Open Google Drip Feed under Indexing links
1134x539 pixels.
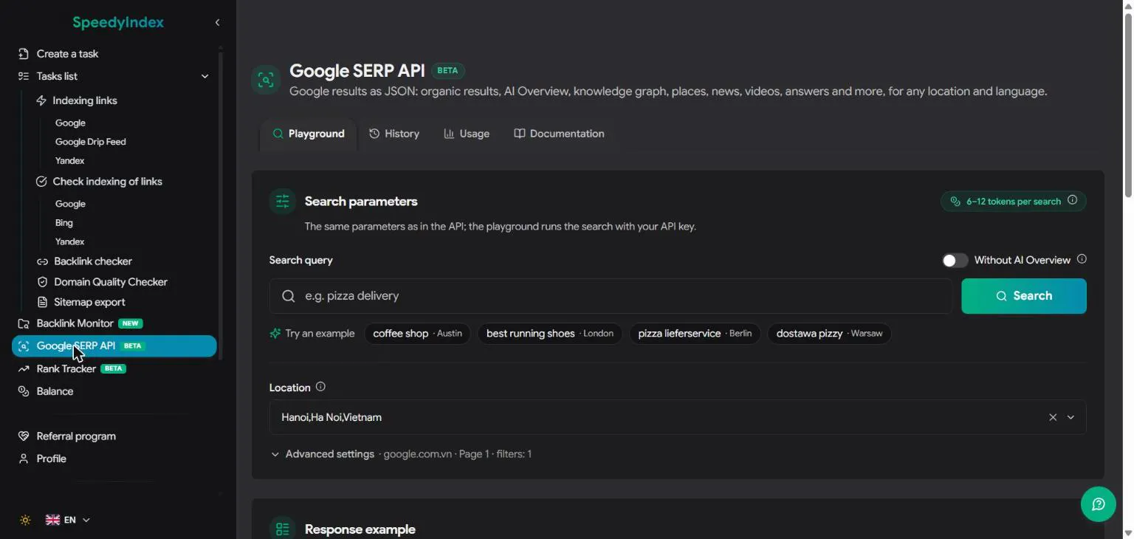[x=91, y=142]
